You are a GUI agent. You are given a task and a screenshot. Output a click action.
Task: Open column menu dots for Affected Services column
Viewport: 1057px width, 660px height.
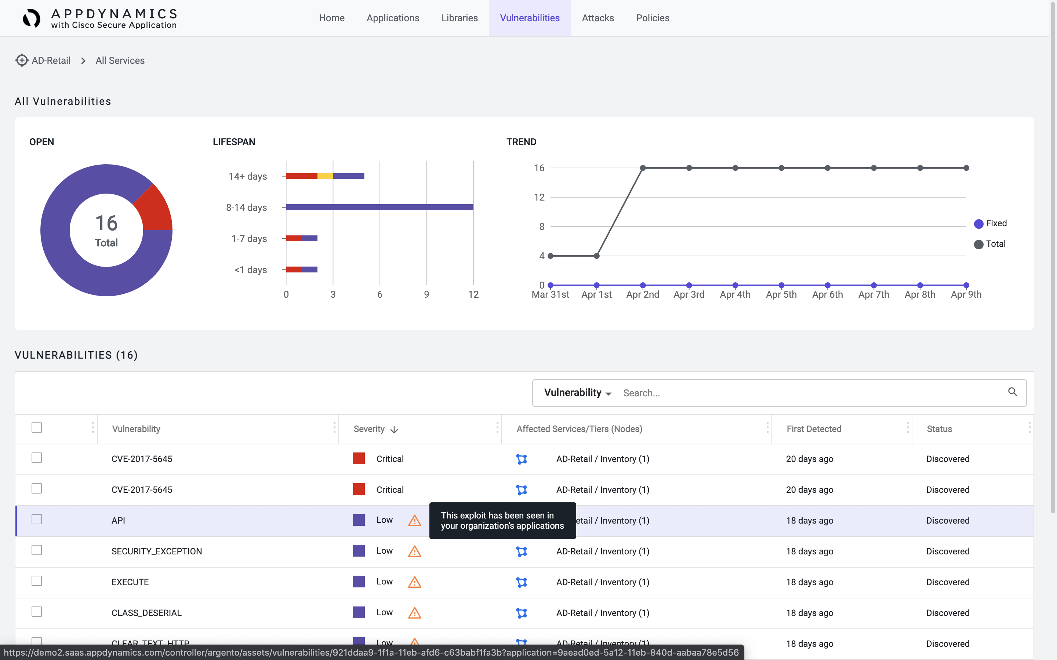click(767, 428)
